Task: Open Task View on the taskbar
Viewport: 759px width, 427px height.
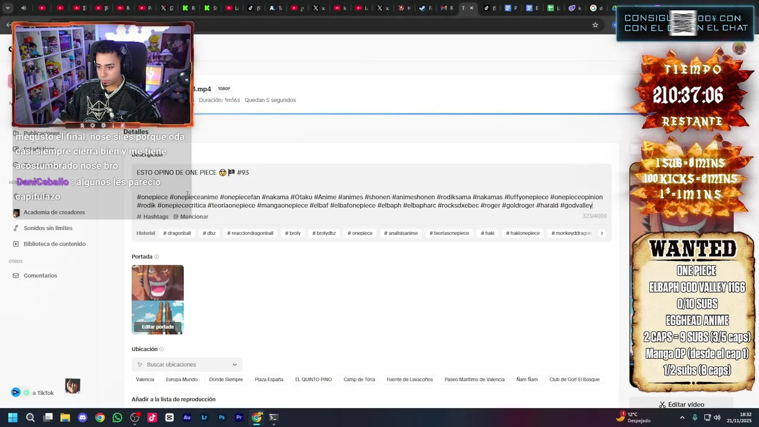Action: click(48, 418)
